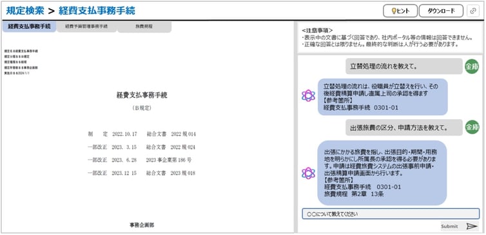
Task: Focus the ○○について教えてください input field
Action: coord(391,214)
